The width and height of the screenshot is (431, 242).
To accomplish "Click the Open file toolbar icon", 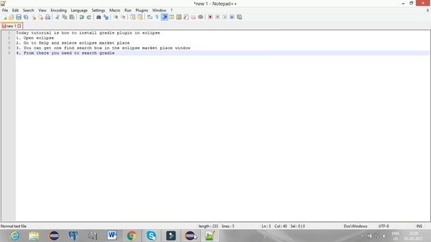I will [x=11, y=17].
